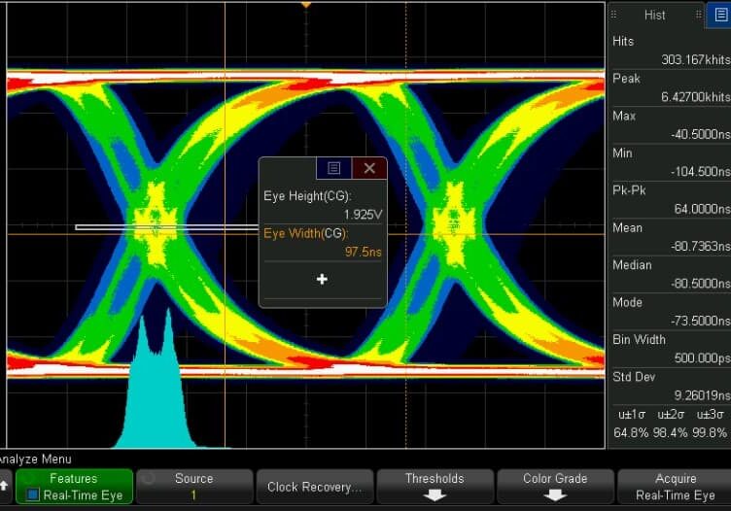Select the Bin Width readout
The image size is (731, 511).
[670, 349]
